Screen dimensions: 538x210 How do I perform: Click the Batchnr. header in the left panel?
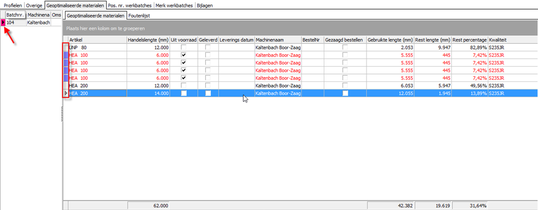(x=16, y=15)
